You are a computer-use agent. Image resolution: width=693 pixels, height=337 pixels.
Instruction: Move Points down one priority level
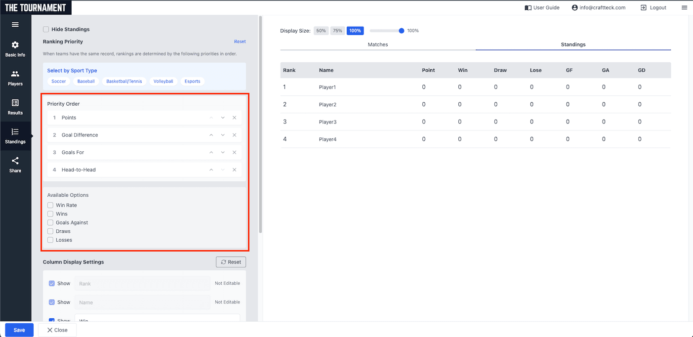(223, 118)
